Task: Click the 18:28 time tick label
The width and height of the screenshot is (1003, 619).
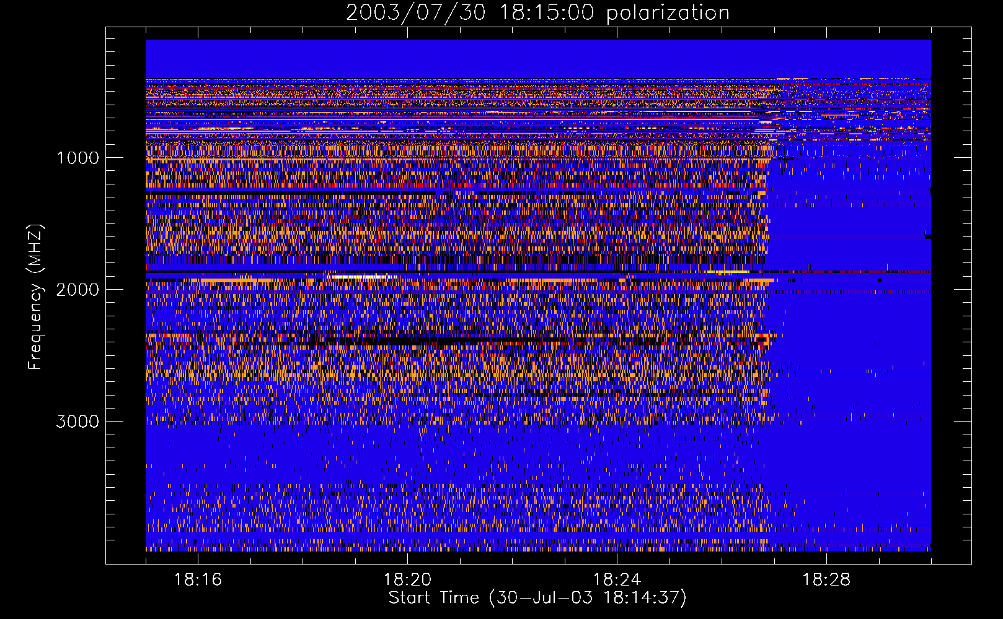Action: tap(826, 580)
